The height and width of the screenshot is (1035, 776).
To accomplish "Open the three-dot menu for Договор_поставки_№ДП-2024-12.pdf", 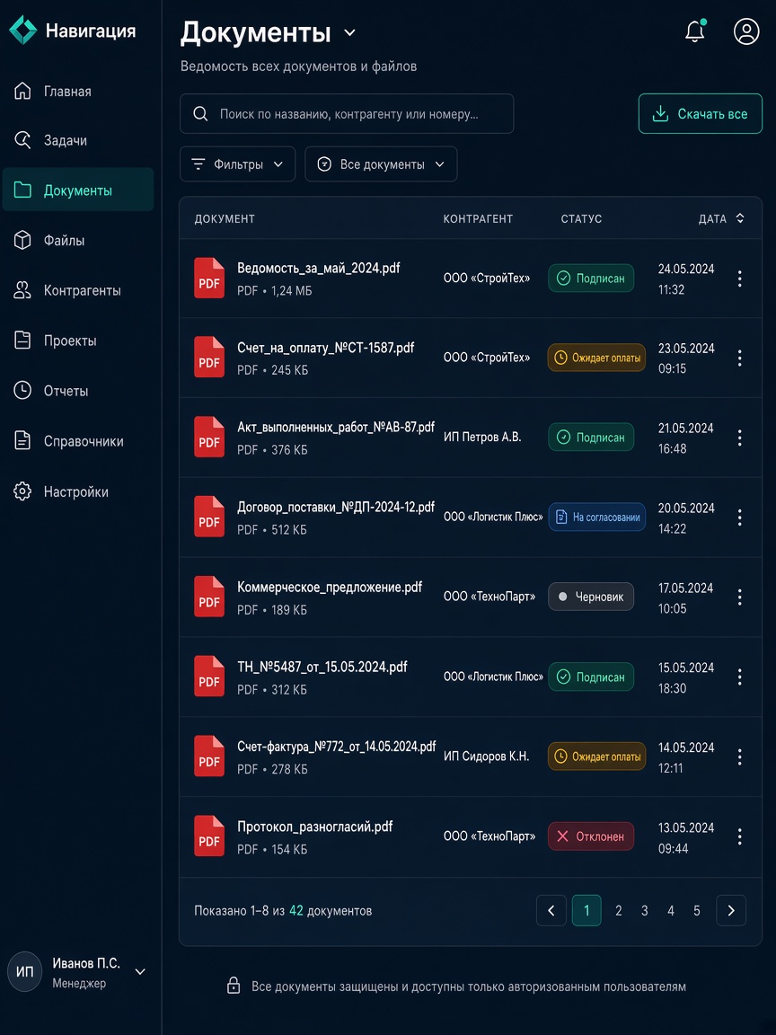I will 740,517.
